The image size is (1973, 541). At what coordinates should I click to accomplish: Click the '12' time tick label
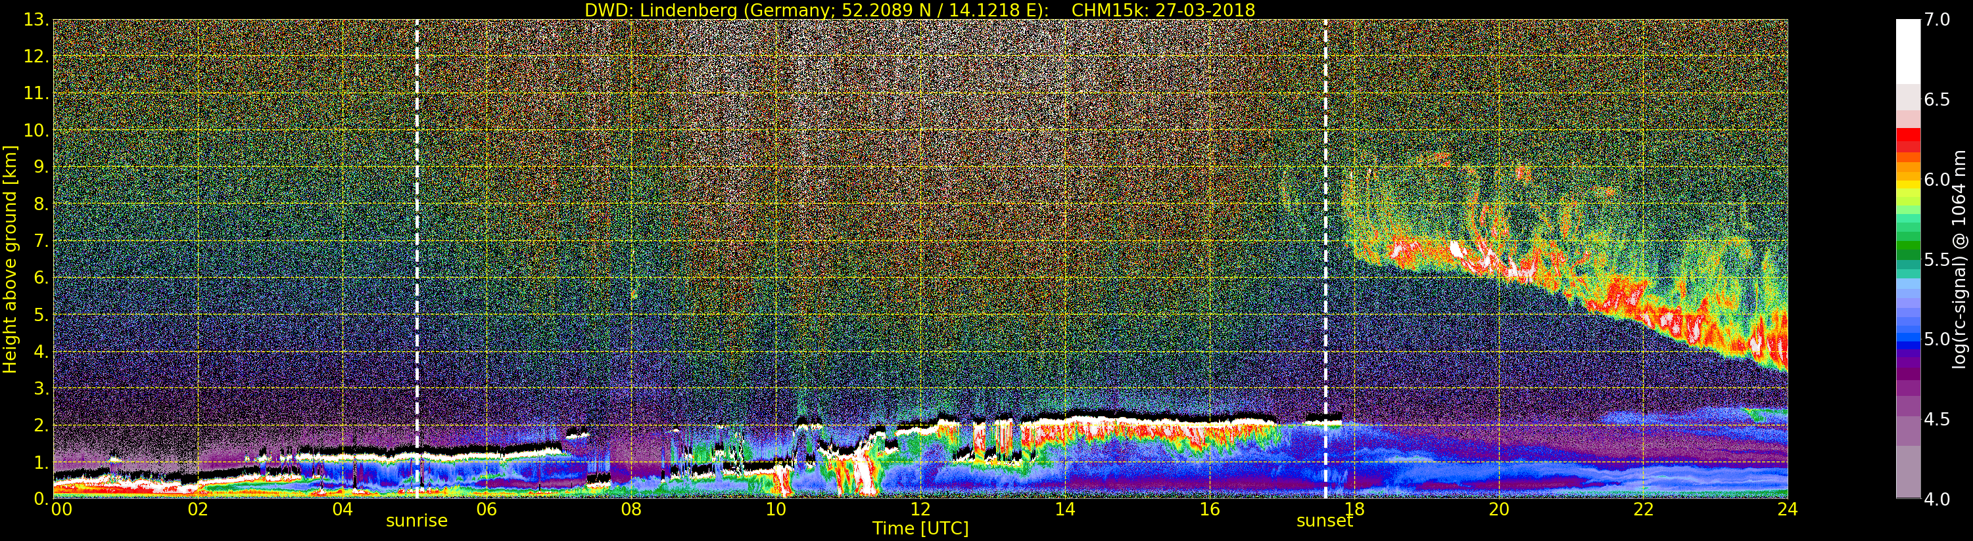click(x=920, y=509)
